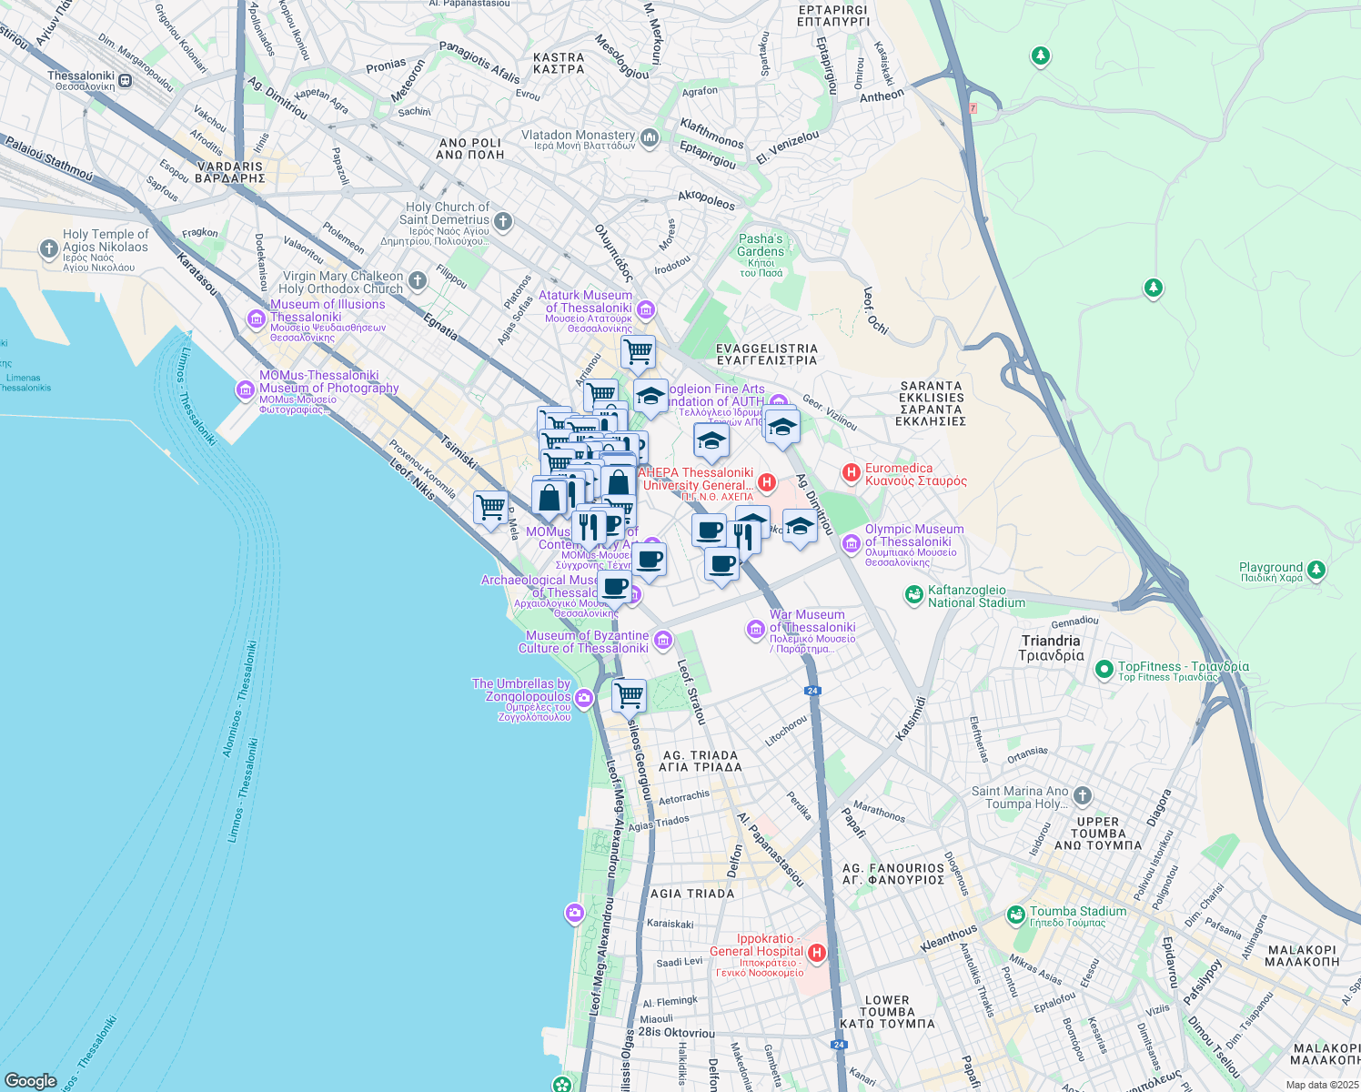The width and height of the screenshot is (1361, 1092).
Task: Click the 'Katsimidi' street label
Action: point(911,719)
